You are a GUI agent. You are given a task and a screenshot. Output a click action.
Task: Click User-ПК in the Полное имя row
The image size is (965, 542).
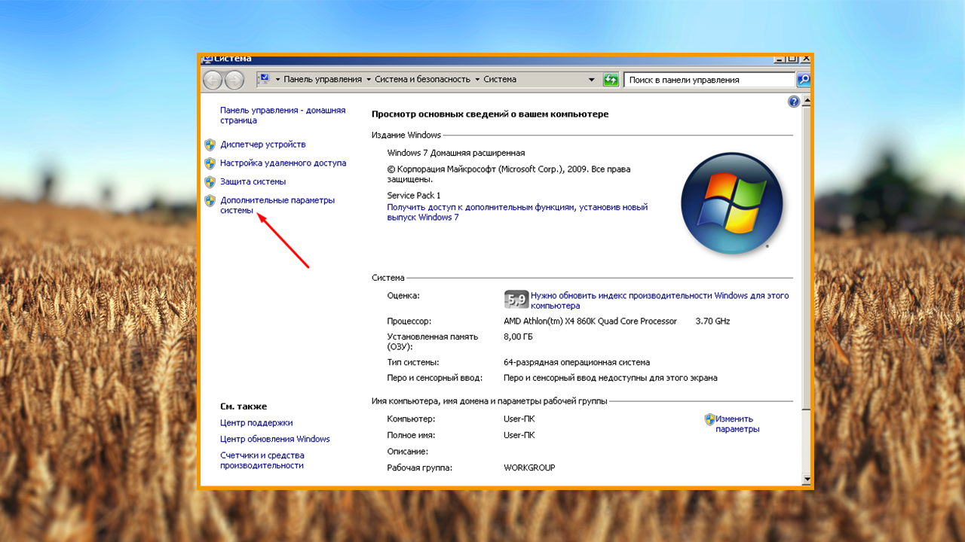519,436
